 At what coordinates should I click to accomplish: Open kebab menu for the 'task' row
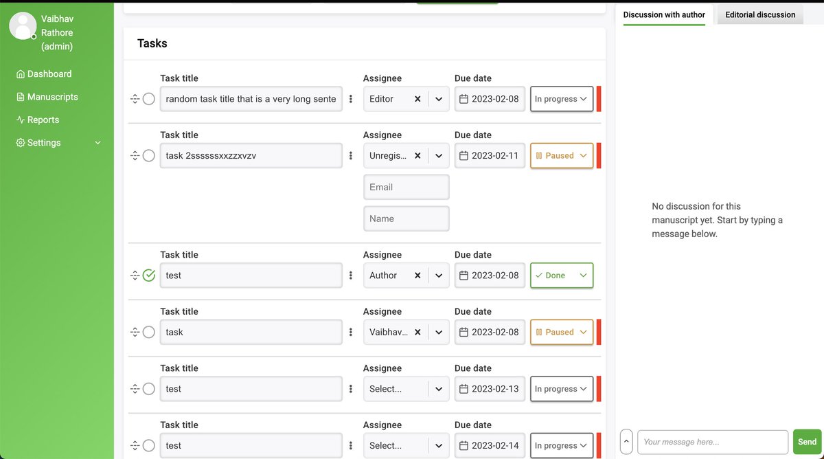[351, 332]
